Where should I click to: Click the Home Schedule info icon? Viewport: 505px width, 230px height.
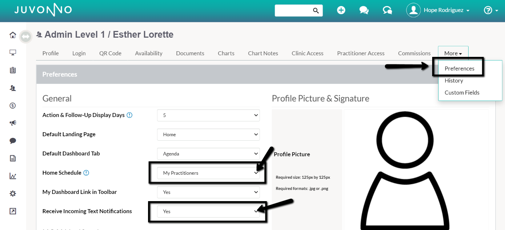[x=86, y=173]
